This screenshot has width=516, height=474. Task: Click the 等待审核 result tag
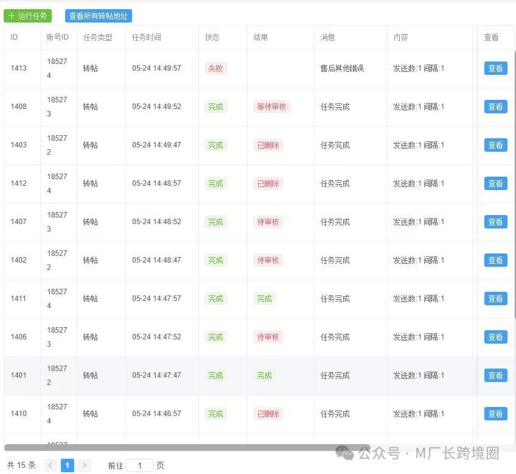click(272, 107)
